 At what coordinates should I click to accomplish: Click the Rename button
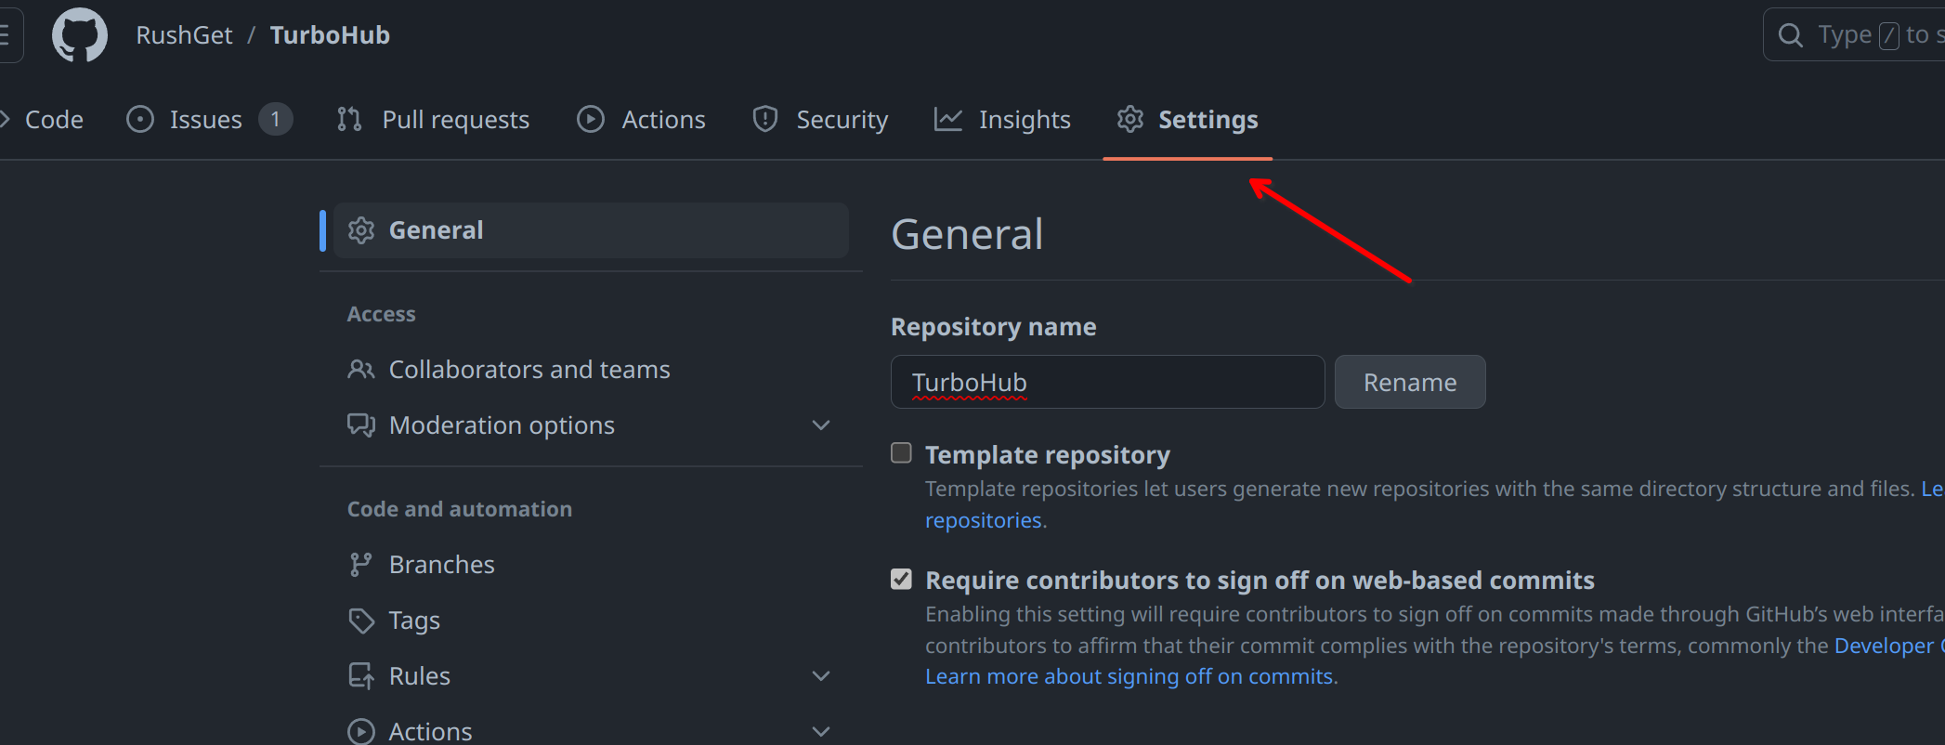click(x=1410, y=382)
